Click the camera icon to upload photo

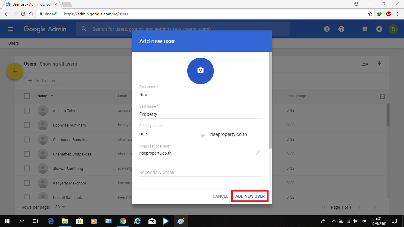coord(200,71)
